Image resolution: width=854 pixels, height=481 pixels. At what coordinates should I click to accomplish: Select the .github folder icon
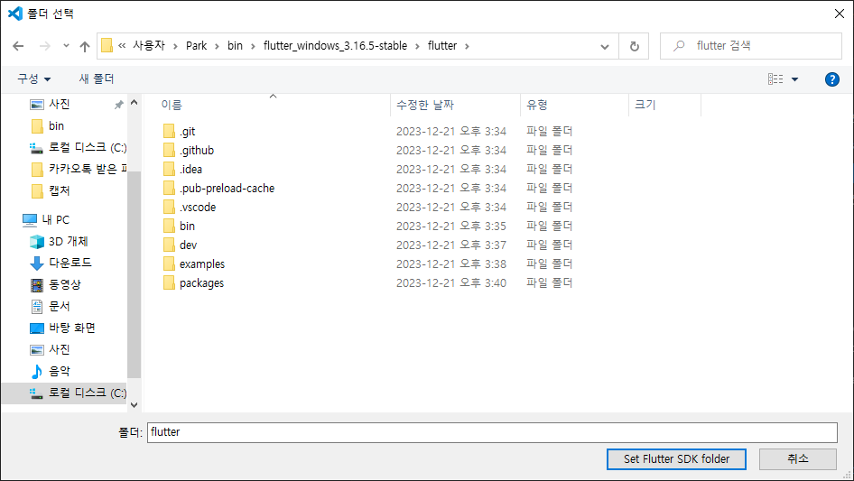point(169,151)
